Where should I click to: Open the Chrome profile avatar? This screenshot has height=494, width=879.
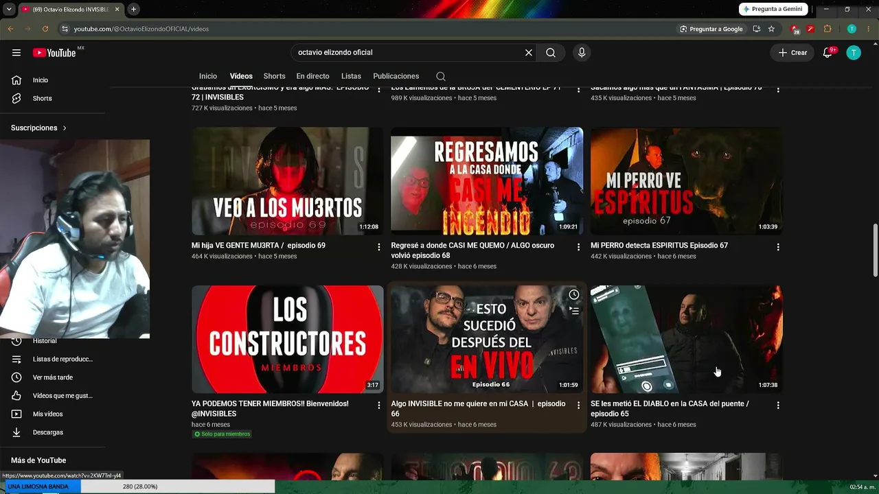[852, 29]
